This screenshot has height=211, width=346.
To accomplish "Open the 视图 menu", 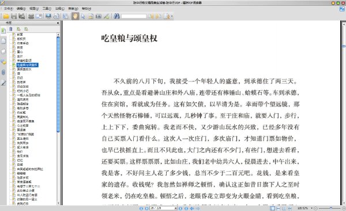I will [34, 9].
